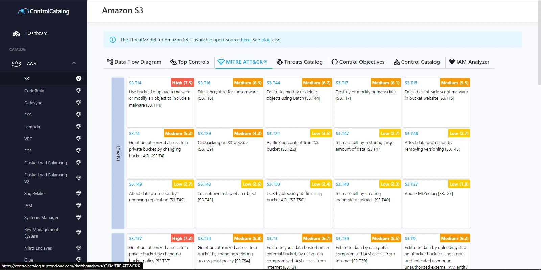Click the High (7.3) severity badge
This screenshot has height=270, width=541.
click(x=182, y=83)
